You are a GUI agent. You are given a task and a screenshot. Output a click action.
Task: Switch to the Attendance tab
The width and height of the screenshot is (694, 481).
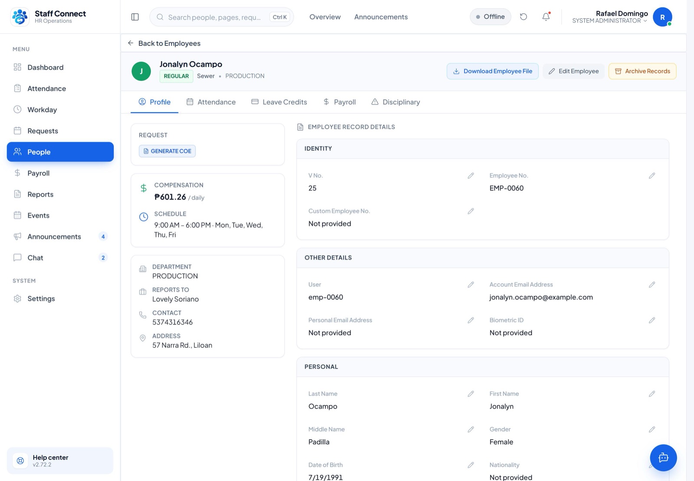211,102
